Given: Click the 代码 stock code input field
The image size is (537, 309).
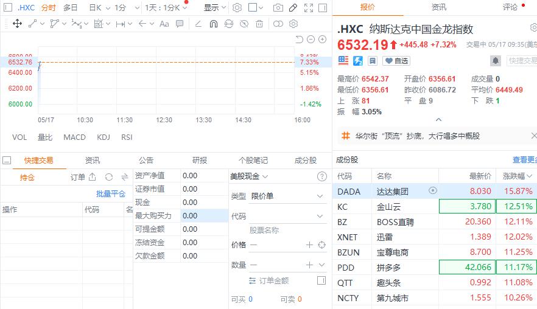Looking at the screenshot, I should [x=287, y=216].
